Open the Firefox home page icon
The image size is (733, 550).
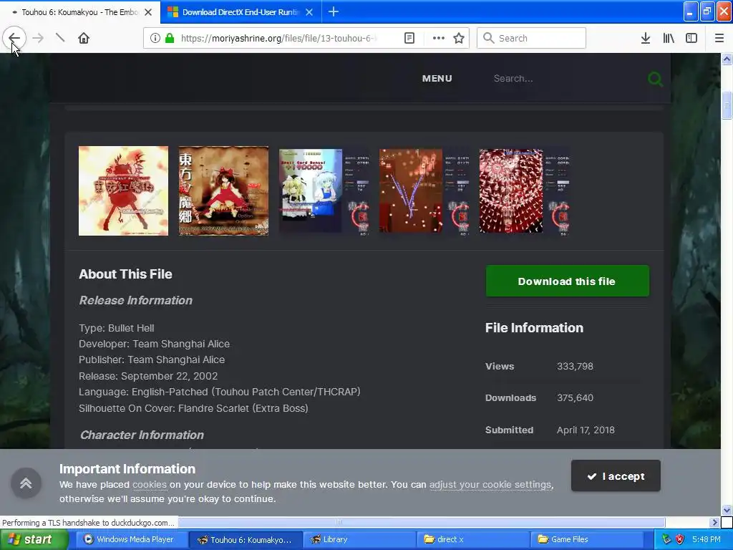[x=84, y=38]
